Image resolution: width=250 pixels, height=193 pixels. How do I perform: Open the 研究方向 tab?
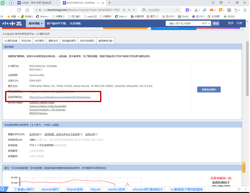[26, 41]
